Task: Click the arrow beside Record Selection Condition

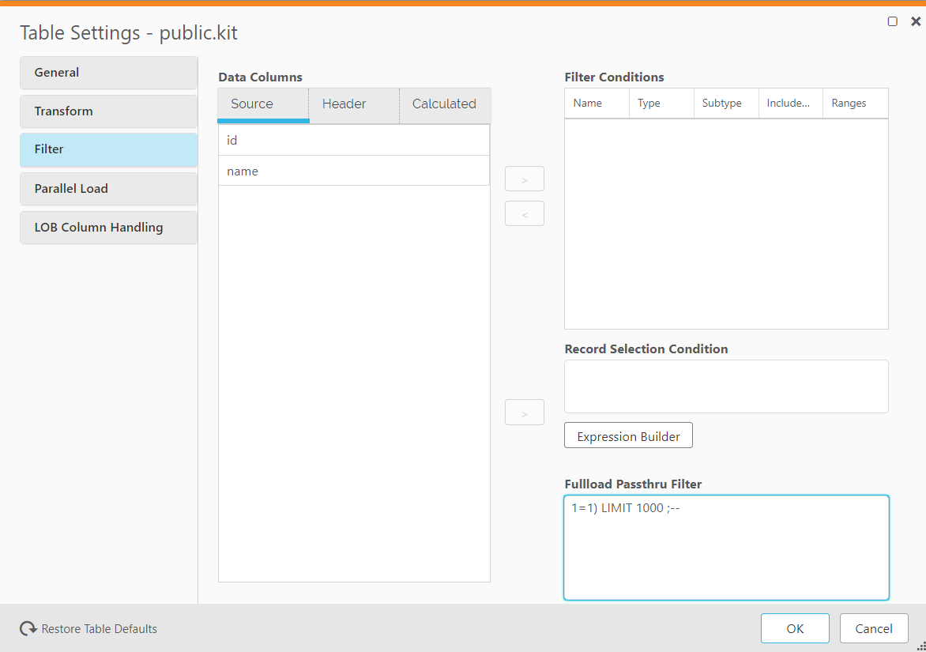Action: [525, 413]
